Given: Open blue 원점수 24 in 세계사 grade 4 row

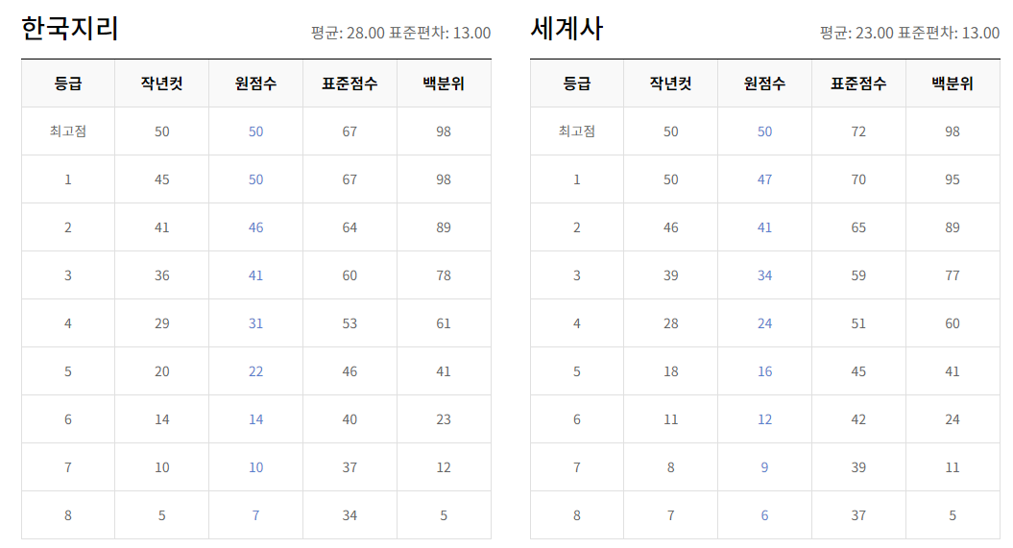Looking at the screenshot, I should point(765,323).
